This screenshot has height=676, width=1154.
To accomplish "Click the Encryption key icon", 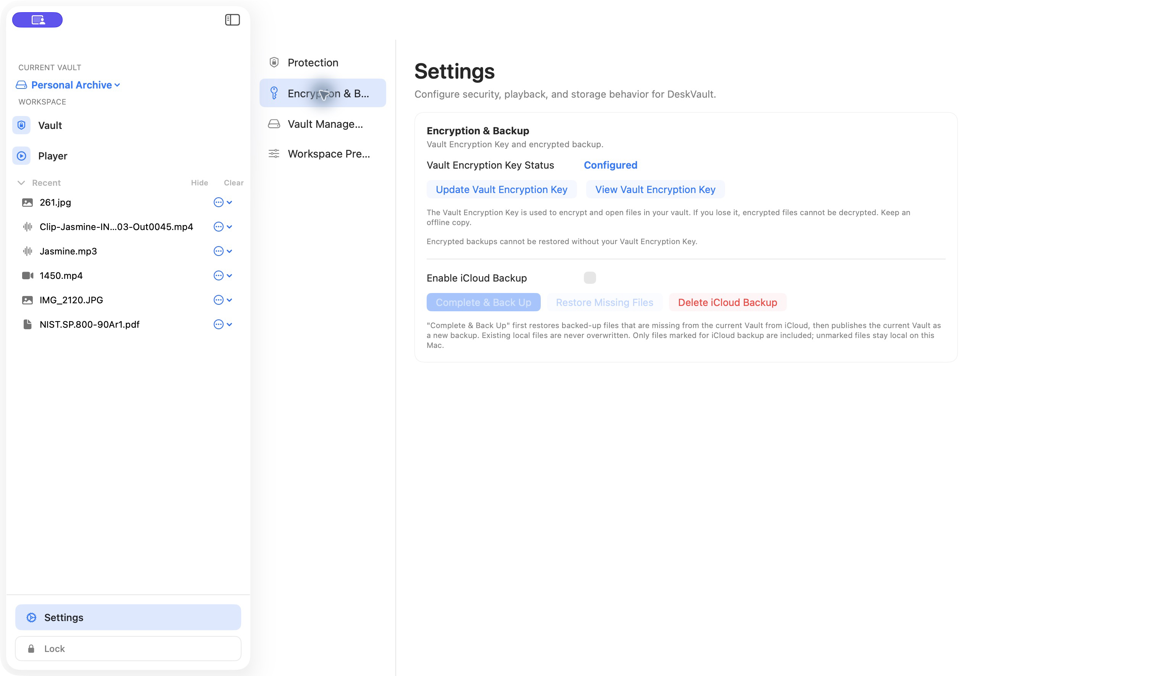I will point(274,93).
